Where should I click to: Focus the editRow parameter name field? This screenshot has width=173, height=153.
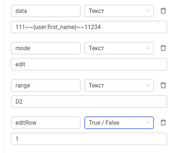46,123
